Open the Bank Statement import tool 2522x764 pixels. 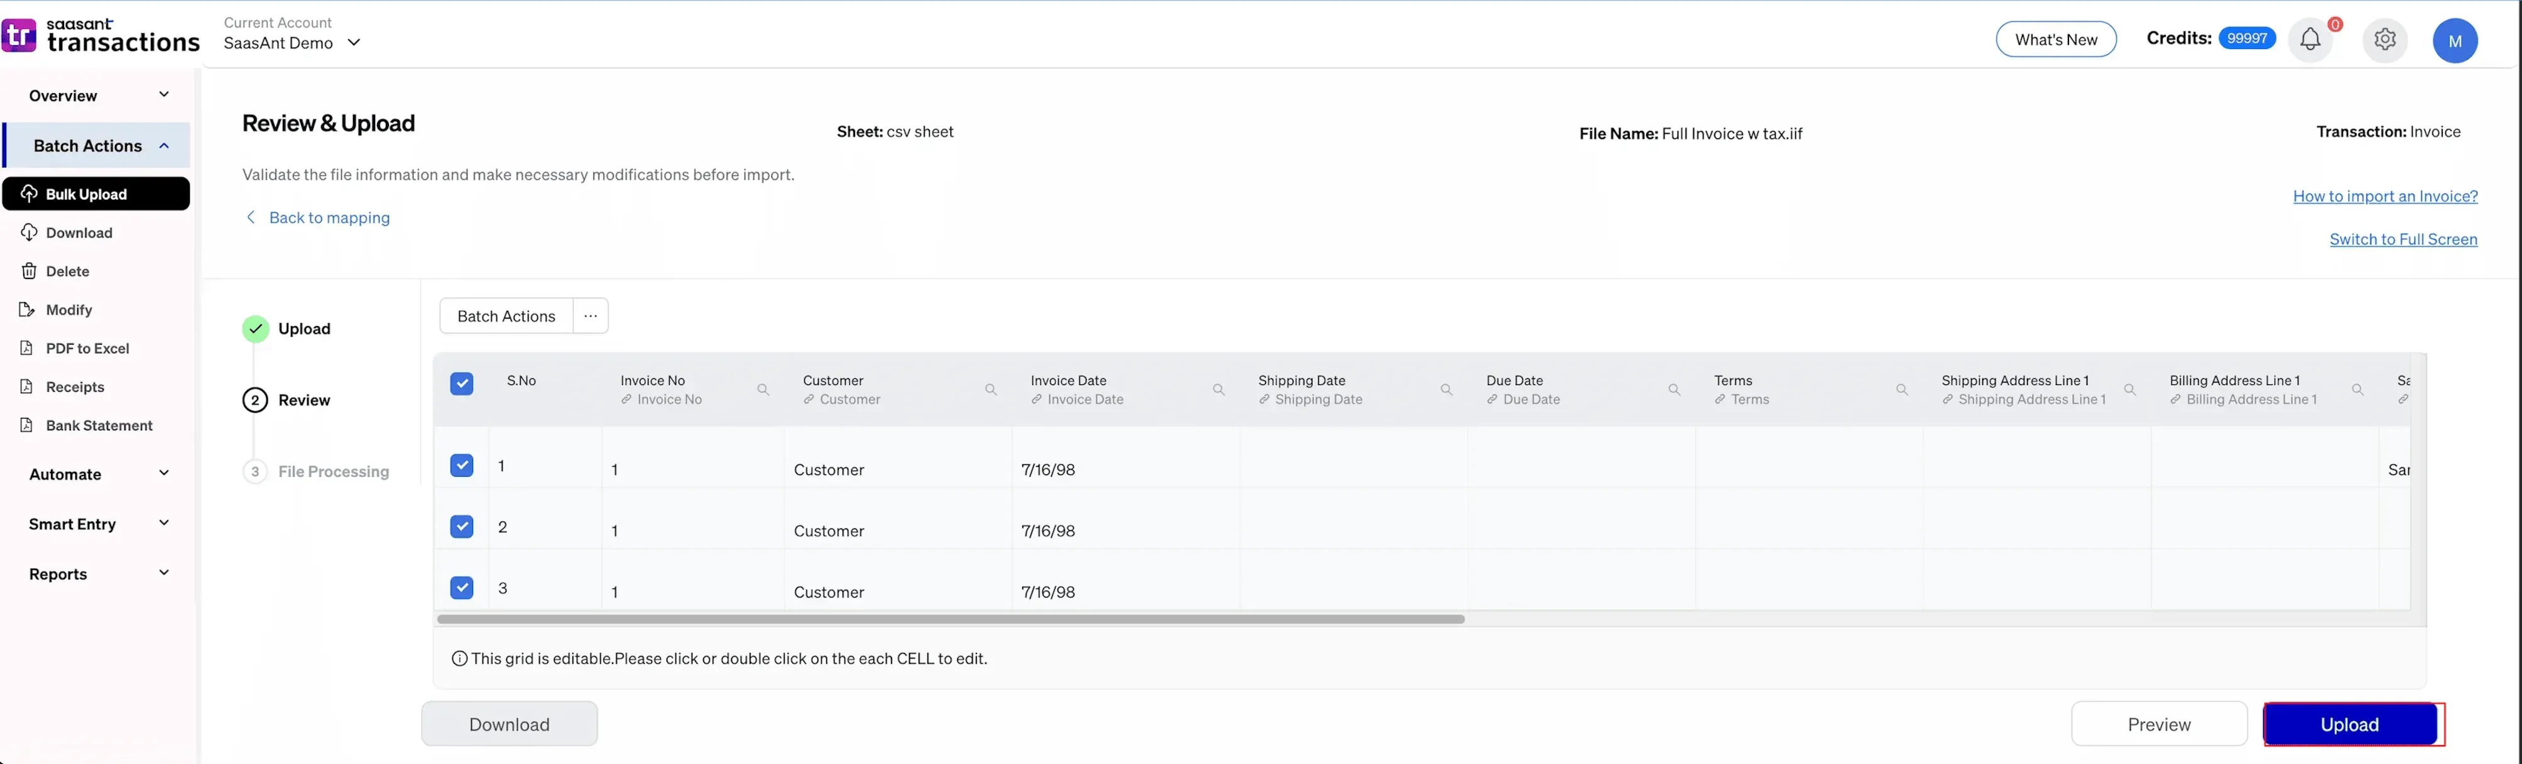[x=99, y=425]
